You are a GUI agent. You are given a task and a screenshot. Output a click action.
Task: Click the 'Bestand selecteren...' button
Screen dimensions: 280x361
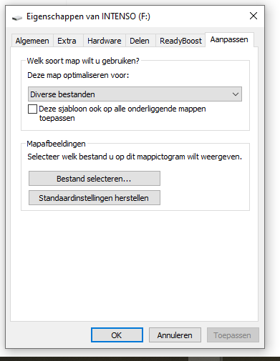(95, 178)
